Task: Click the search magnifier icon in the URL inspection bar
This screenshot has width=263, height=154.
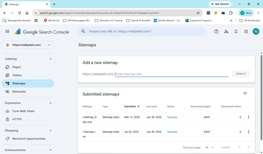Action: click(x=83, y=31)
